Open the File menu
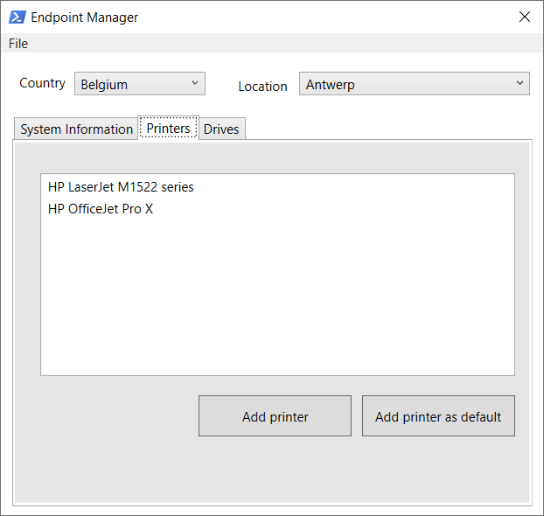Viewport: 544px width, 516px height. click(18, 44)
